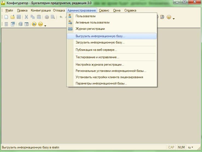This screenshot has height=152, width=202.
Task: Expand the debug toolbar dropdown arrow
Action: tap(45, 26)
